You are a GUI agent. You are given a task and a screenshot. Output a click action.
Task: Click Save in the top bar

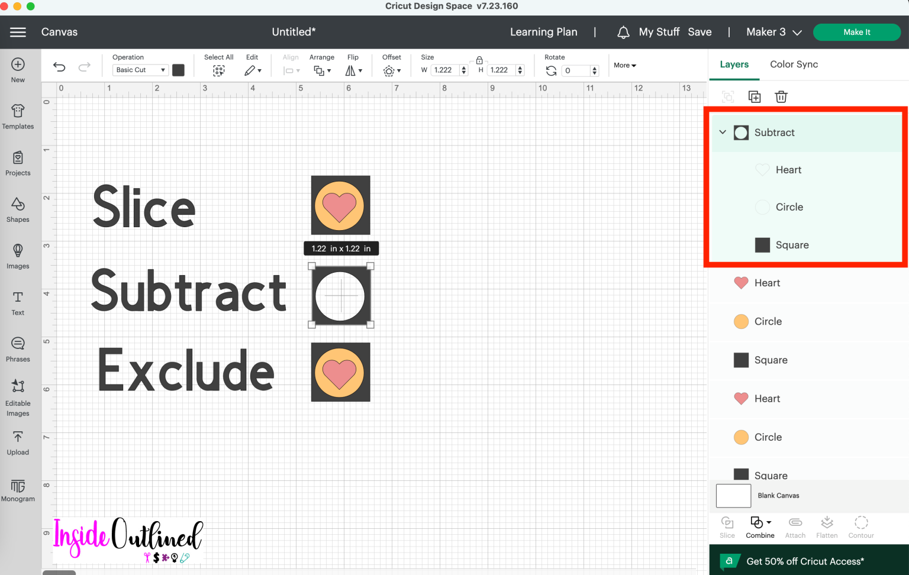point(700,32)
